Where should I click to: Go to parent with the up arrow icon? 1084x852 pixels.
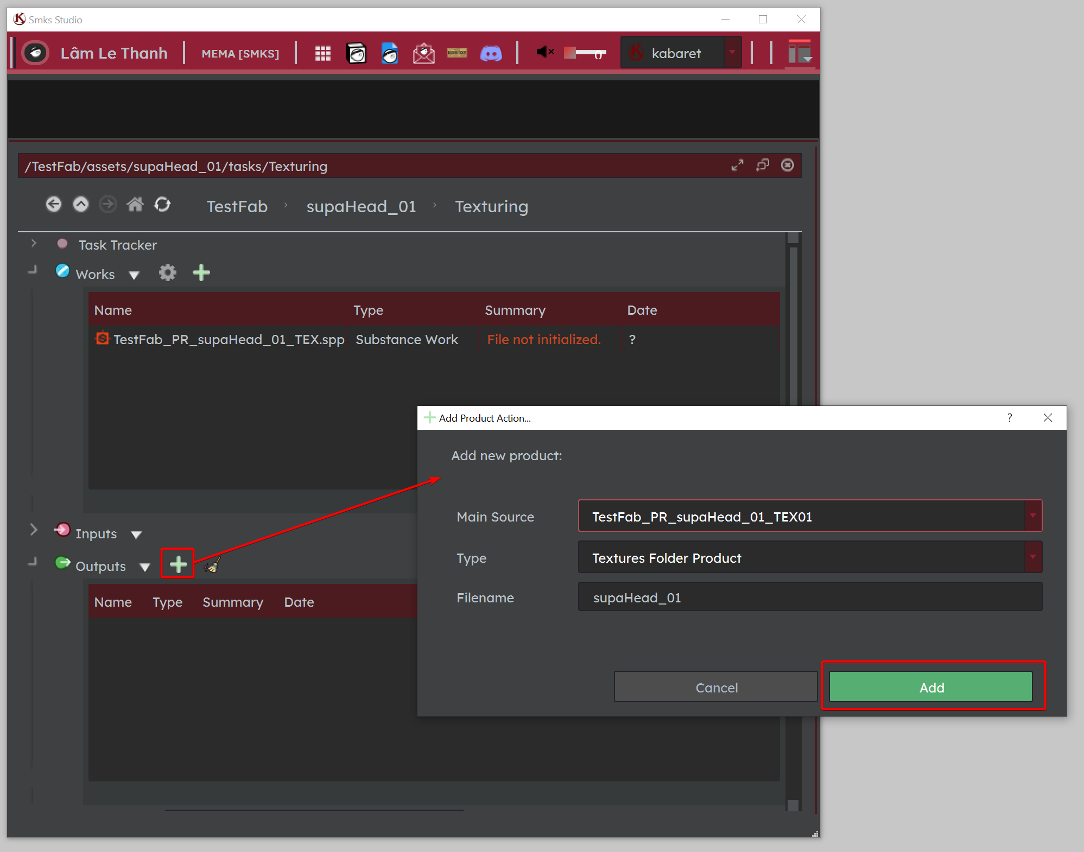point(81,205)
